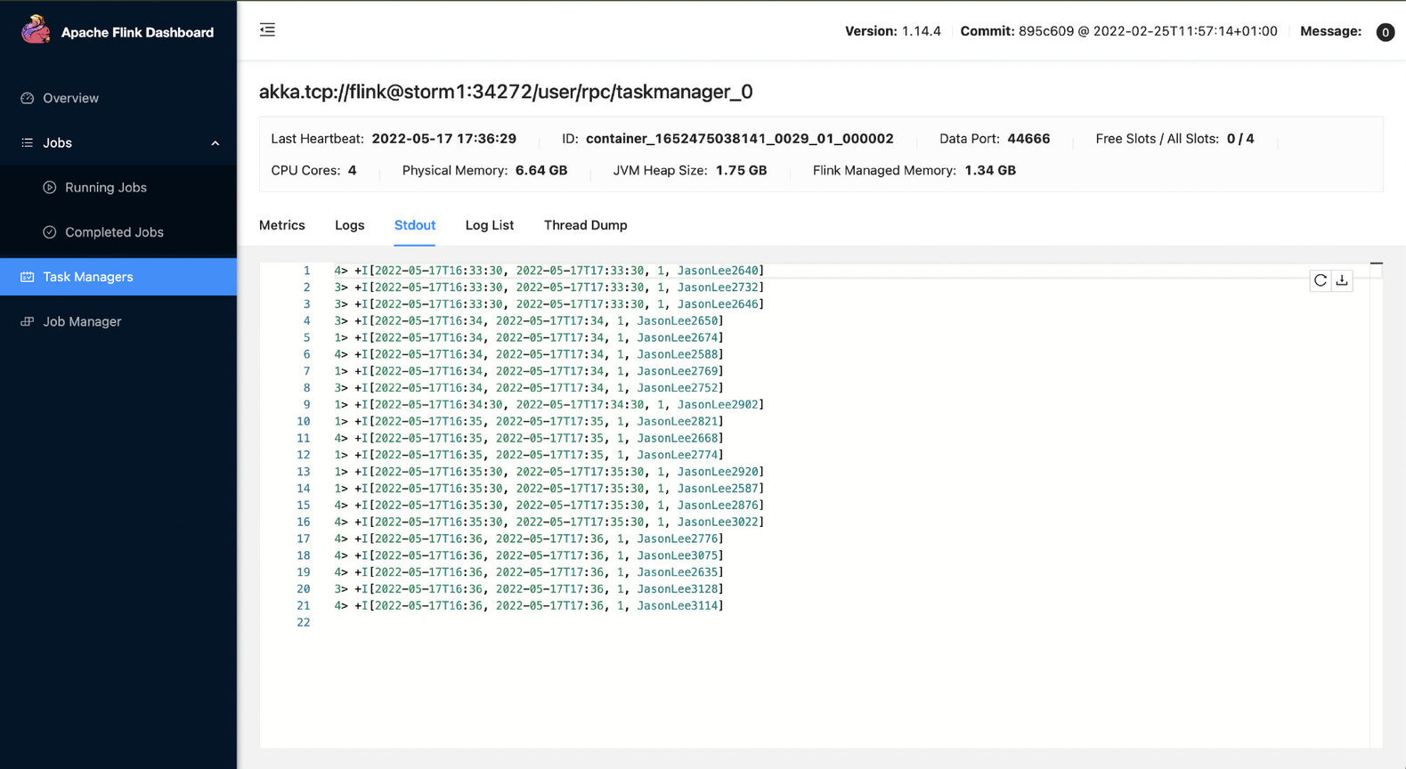Collapse the Jobs submenu chevron
Viewport: 1406px width, 769px height.
point(215,143)
